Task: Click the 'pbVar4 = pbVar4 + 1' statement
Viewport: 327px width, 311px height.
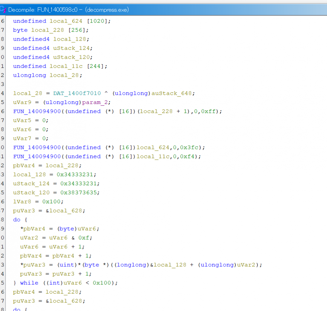Action: pyautogui.click(x=56, y=256)
